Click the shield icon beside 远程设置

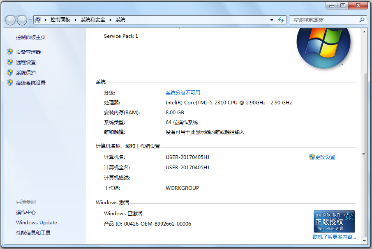tap(10, 62)
